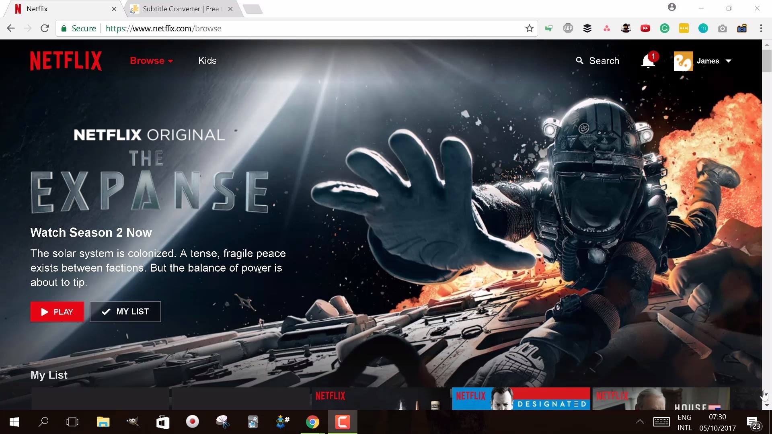Image resolution: width=772 pixels, height=434 pixels.
Task: Open the red fast-forward extension
Action: [x=645, y=29]
